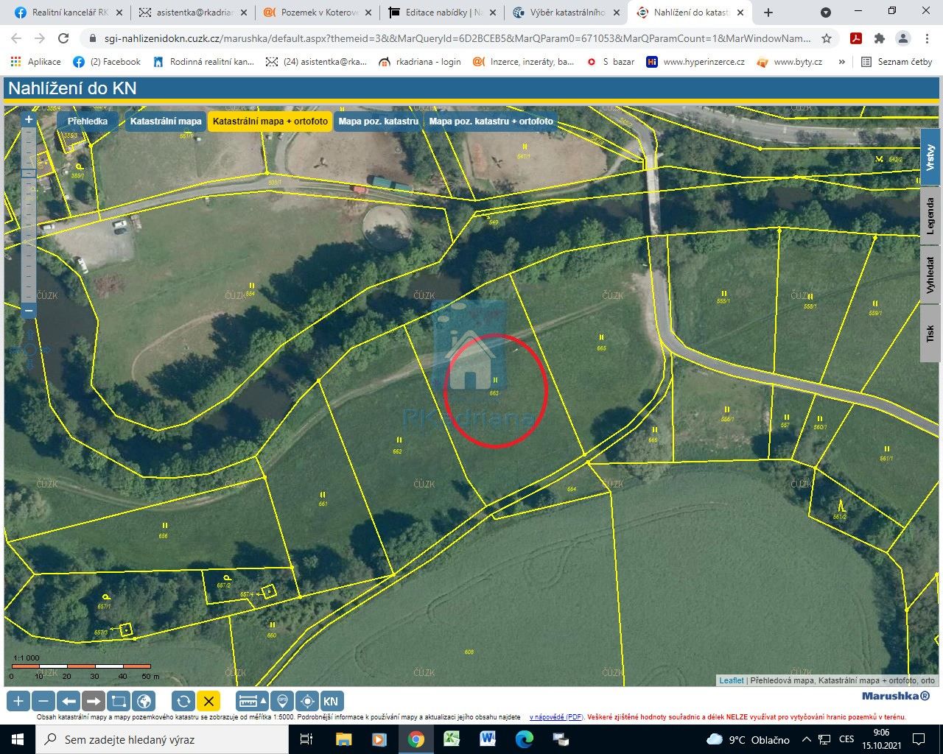Click the KN info query tool
Screen dimensions: 943x754
click(x=331, y=701)
